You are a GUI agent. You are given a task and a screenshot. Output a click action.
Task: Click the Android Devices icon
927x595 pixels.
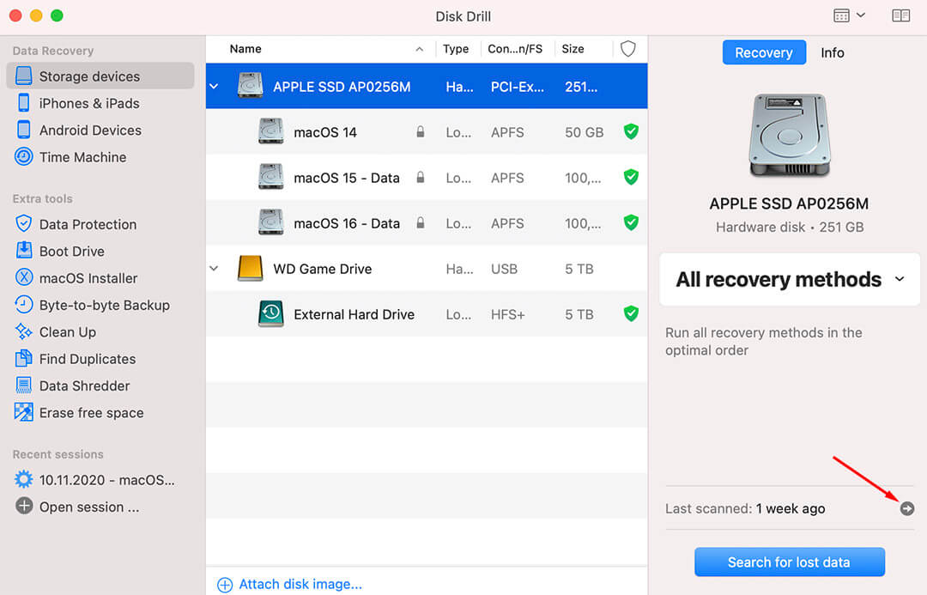pos(24,130)
